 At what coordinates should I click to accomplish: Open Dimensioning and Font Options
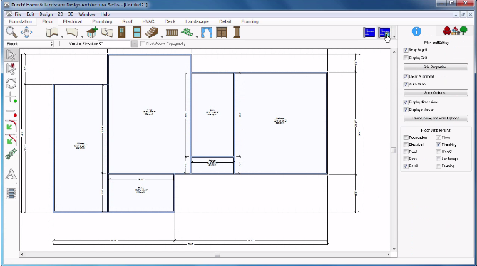click(436, 118)
